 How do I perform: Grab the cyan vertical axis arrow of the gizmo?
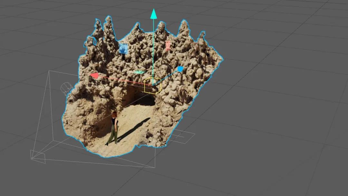[x=153, y=14]
